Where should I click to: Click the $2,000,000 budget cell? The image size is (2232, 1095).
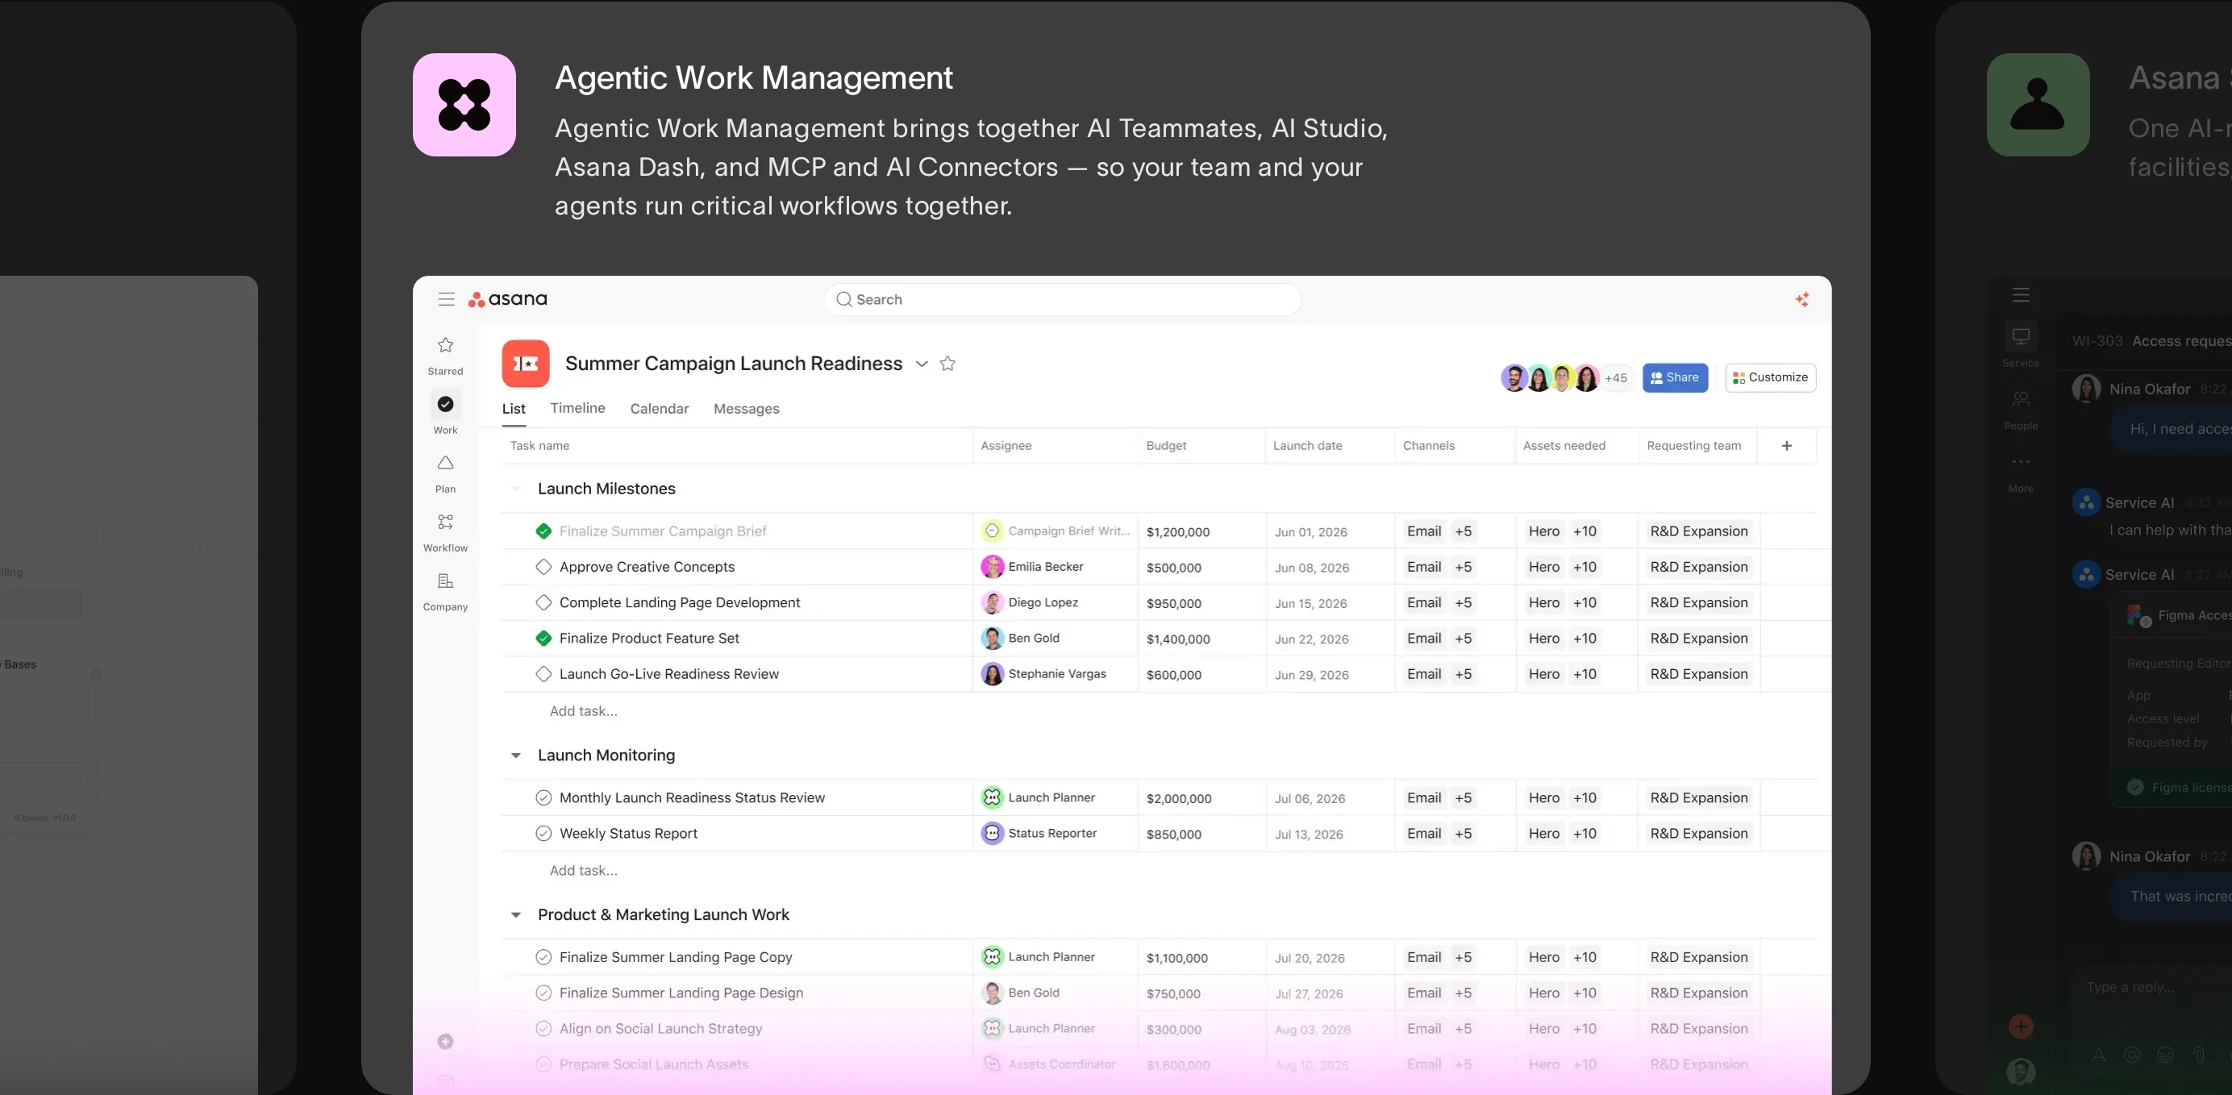point(1178,797)
